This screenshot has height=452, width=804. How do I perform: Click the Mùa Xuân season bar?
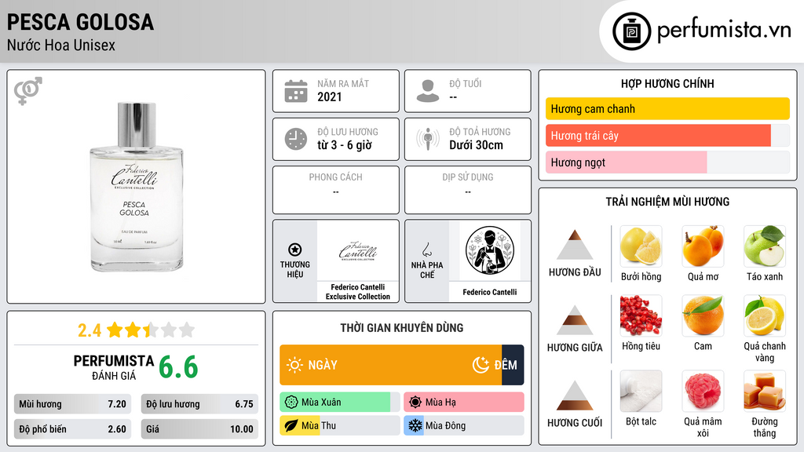pos(340,403)
